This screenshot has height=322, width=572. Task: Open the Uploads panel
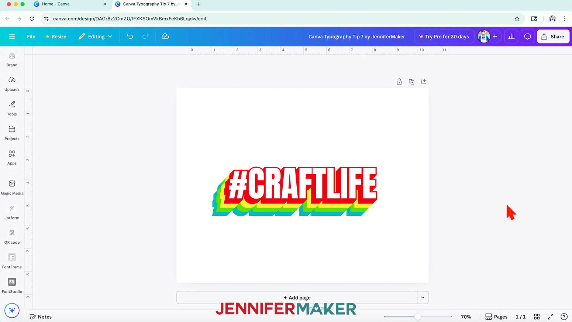coord(12,84)
